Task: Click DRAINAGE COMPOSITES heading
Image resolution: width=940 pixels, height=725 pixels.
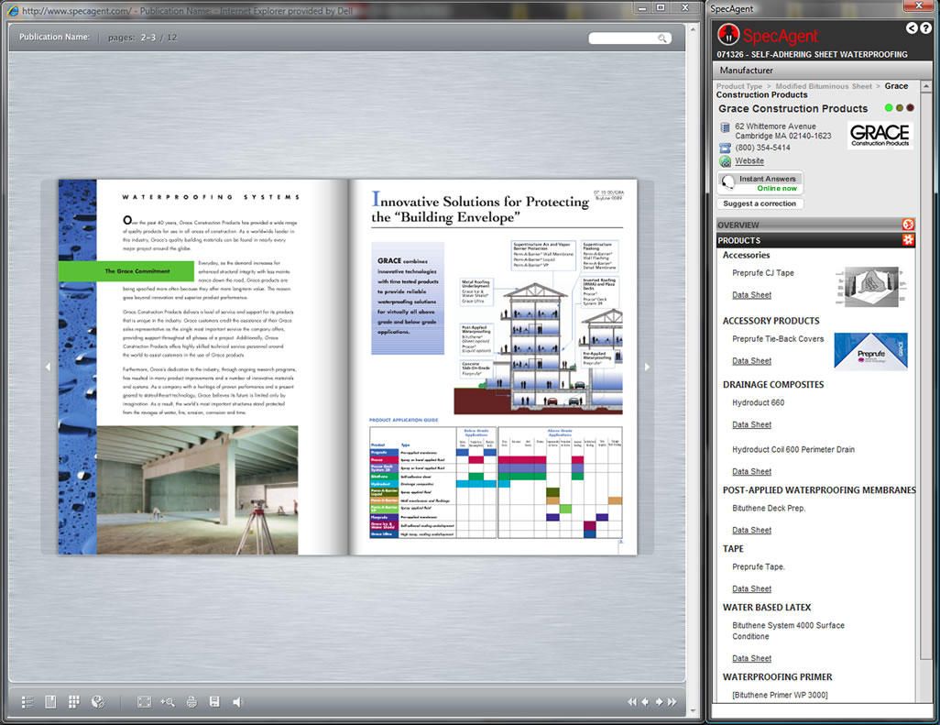Action: coord(772,384)
